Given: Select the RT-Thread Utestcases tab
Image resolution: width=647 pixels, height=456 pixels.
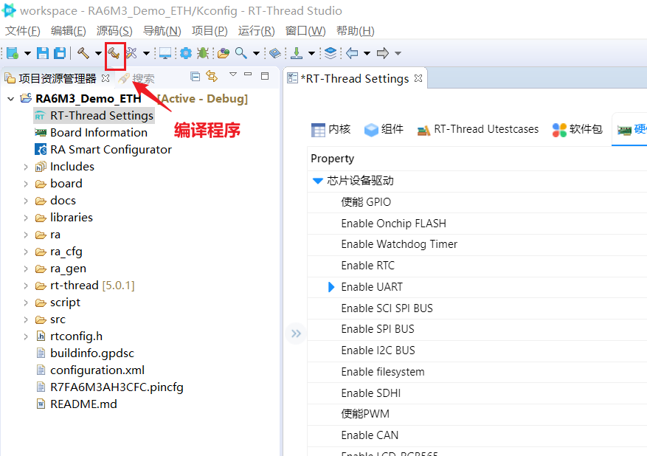Looking at the screenshot, I should coord(478,130).
